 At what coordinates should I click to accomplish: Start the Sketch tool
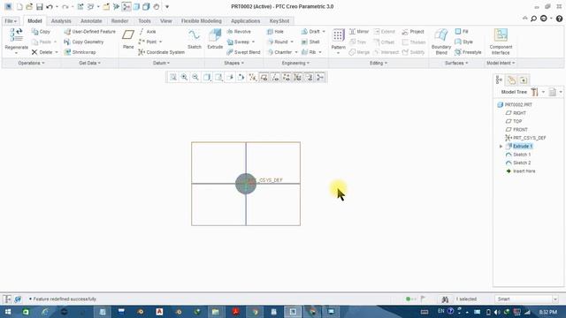coord(195,39)
